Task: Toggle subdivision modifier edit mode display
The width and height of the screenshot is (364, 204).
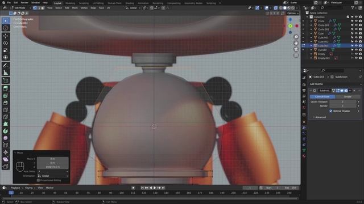Action: tap(338, 91)
